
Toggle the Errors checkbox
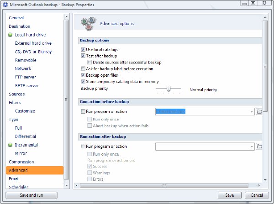[90, 179]
